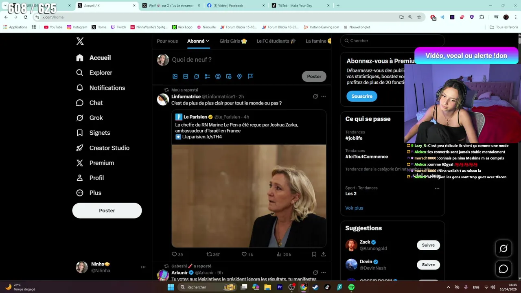The height and width of the screenshot is (293, 521).
Task: Bookmark the Linformatrice post
Action: click(x=314, y=254)
